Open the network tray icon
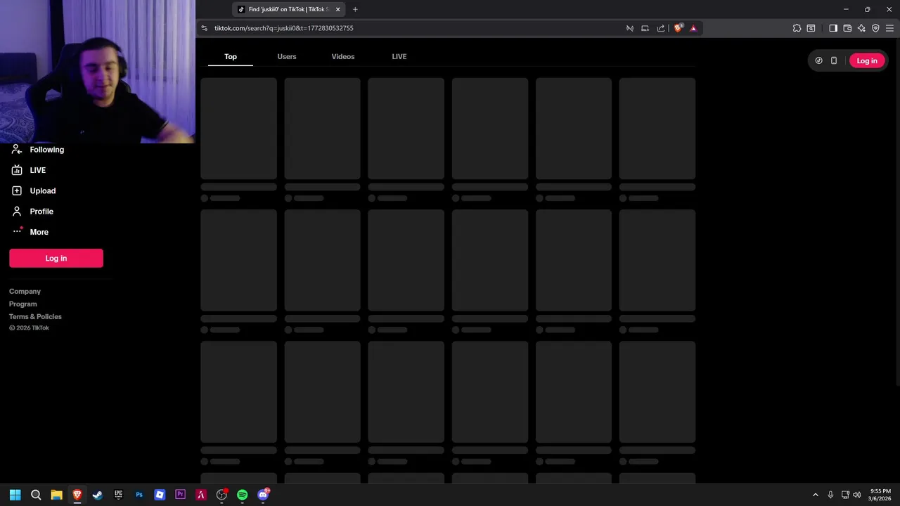The height and width of the screenshot is (506, 900). point(845,495)
